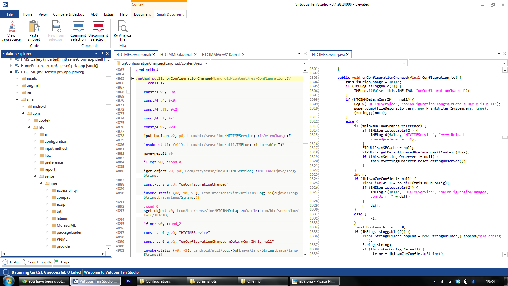Select the accessibility folder in tree

click(x=67, y=190)
